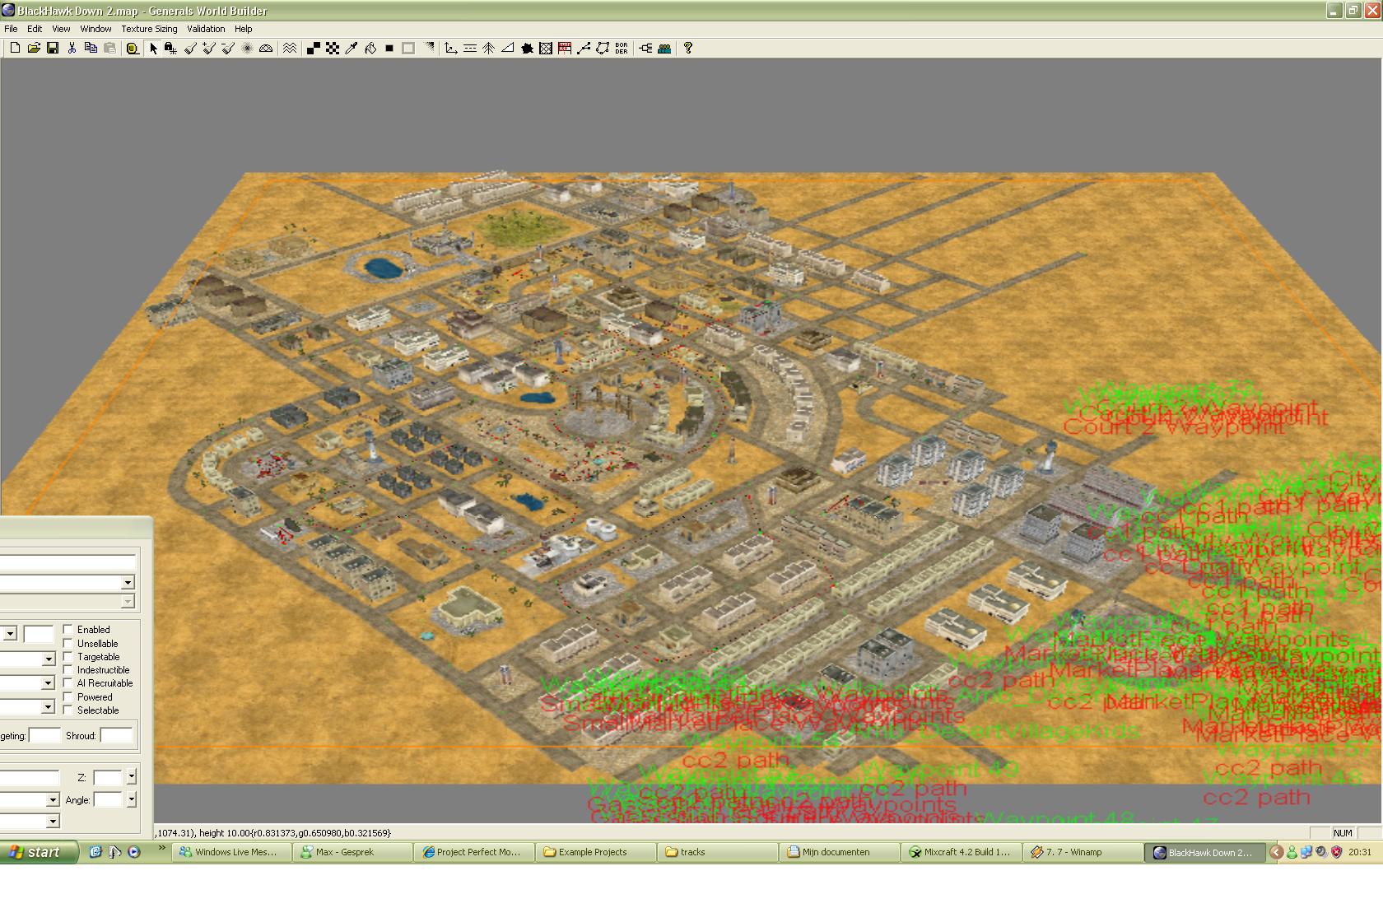The width and height of the screenshot is (1383, 908).
Task: Save the map using the floppy disk icon
Action: click(x=53, y=49)
